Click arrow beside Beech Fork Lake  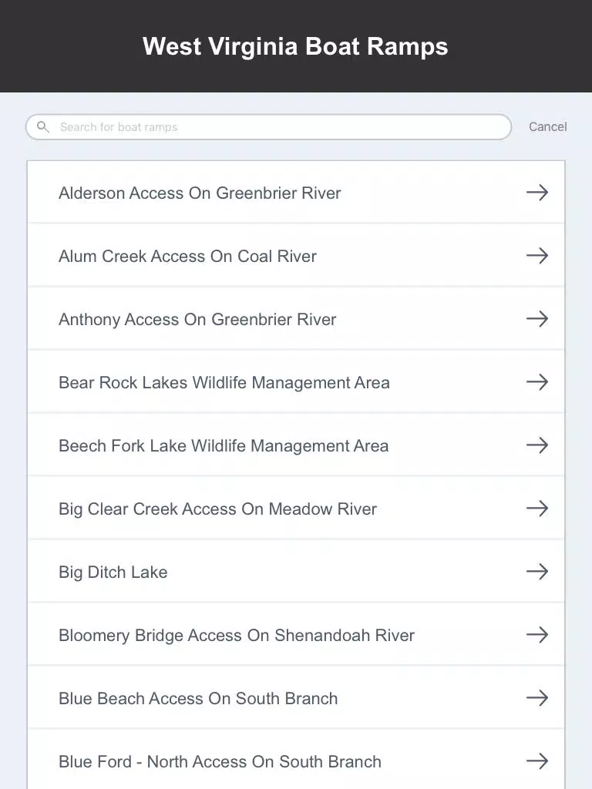(x=537, y=445)
